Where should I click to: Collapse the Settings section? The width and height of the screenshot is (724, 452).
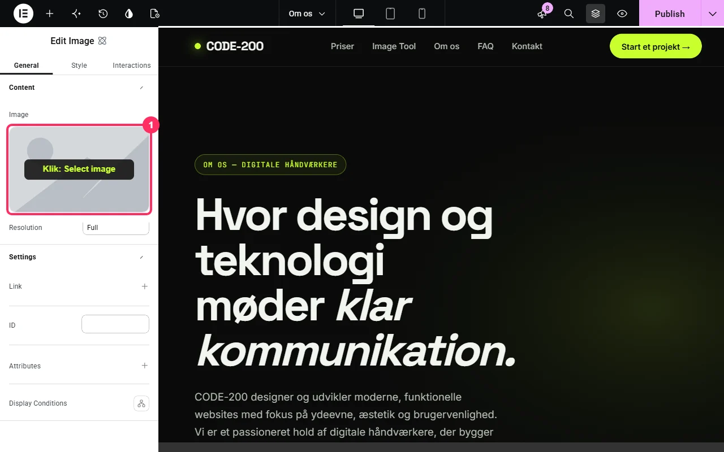[x=141, y=257]
